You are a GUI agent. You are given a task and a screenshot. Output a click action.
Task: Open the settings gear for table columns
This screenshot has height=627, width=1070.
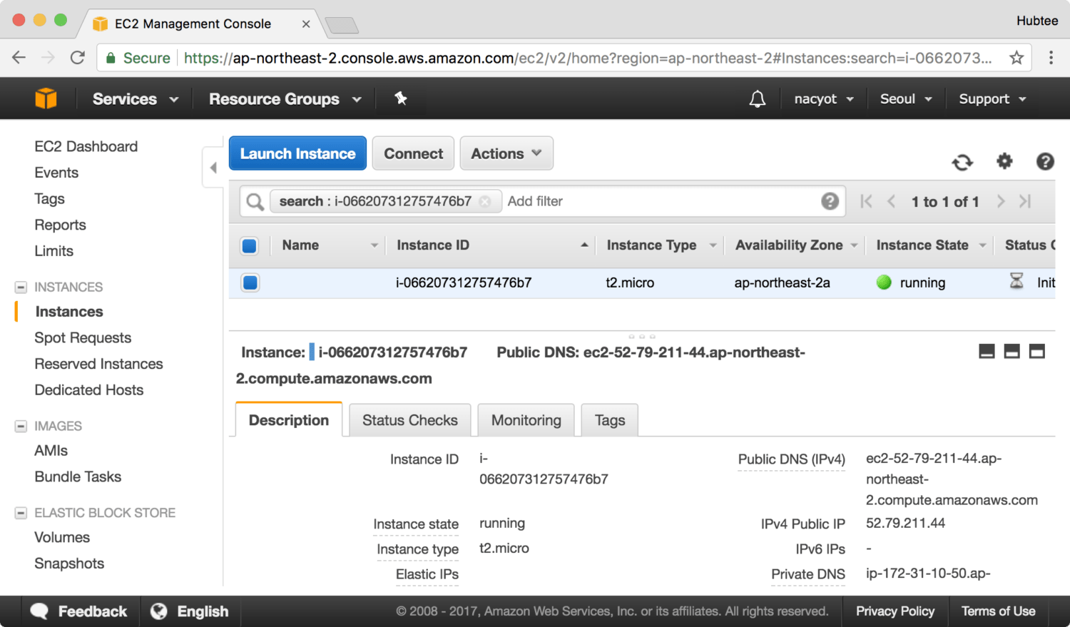pos(1004,161)
